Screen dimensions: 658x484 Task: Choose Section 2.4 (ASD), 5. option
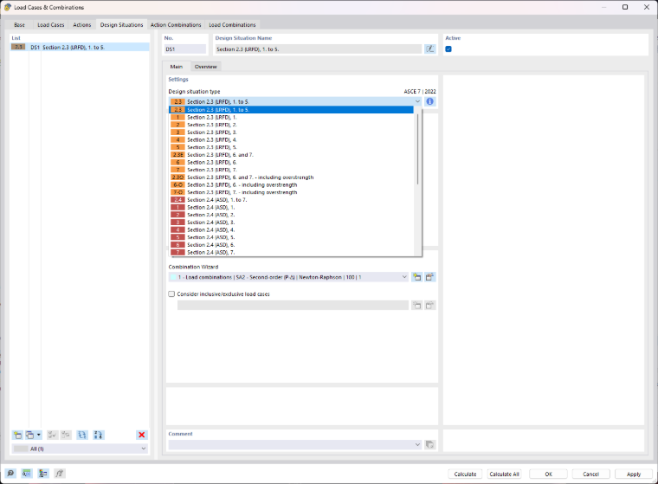pyautogui.click(x=292, y=237)
